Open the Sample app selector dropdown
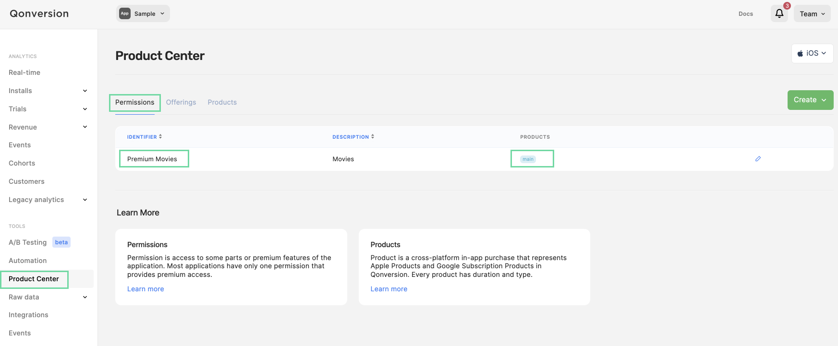 pos(143,13)
